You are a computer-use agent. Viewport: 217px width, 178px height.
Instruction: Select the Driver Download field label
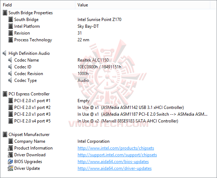point(30,155)
